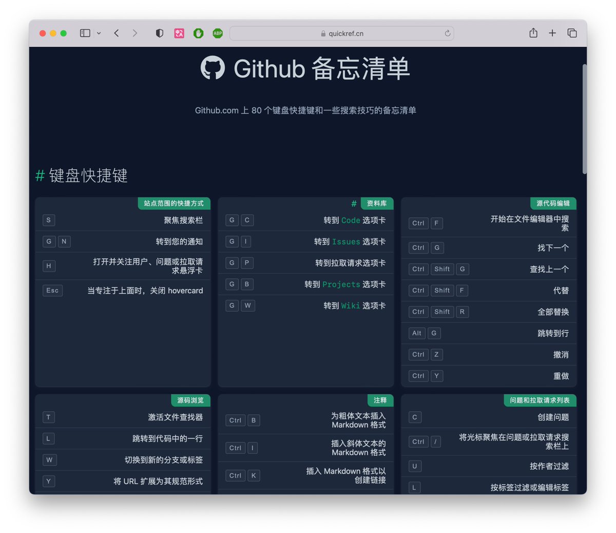
Task: Click the text 创建问题
Action: pyautogui.click(x=553, y=417)
